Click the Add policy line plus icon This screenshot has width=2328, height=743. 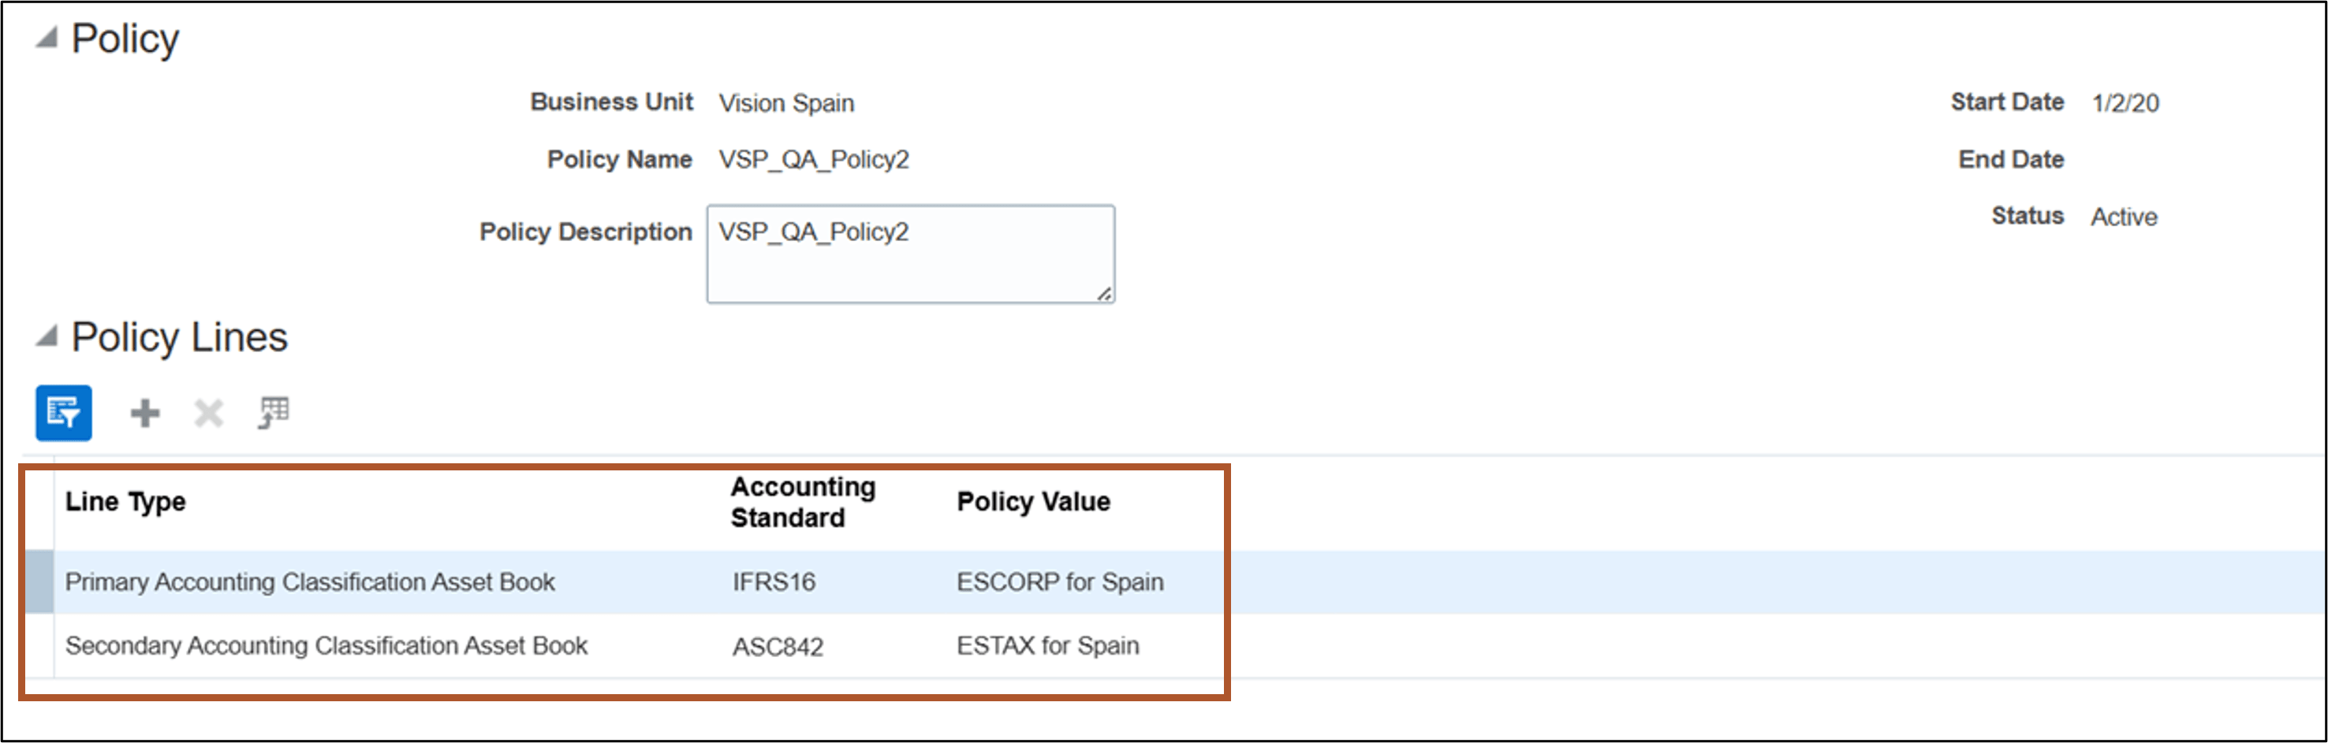click(x=144, y=413)
